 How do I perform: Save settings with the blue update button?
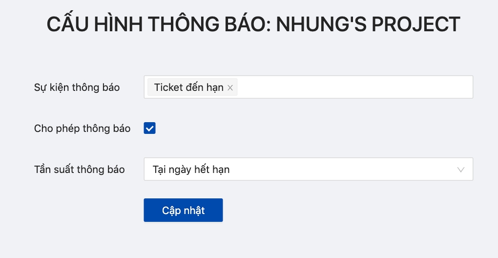(x=183, y=210)
